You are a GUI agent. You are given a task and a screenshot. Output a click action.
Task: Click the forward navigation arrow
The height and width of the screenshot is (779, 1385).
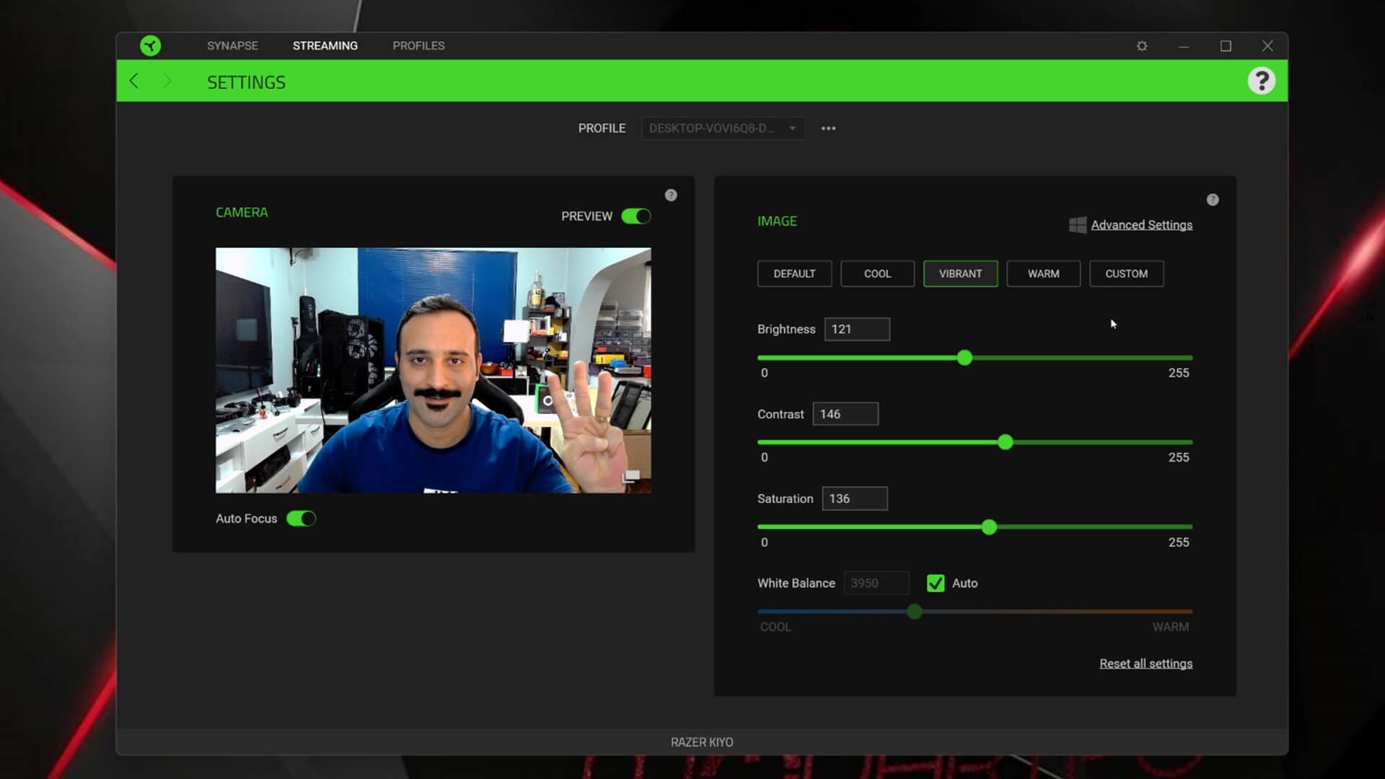(x=167, y=81)
